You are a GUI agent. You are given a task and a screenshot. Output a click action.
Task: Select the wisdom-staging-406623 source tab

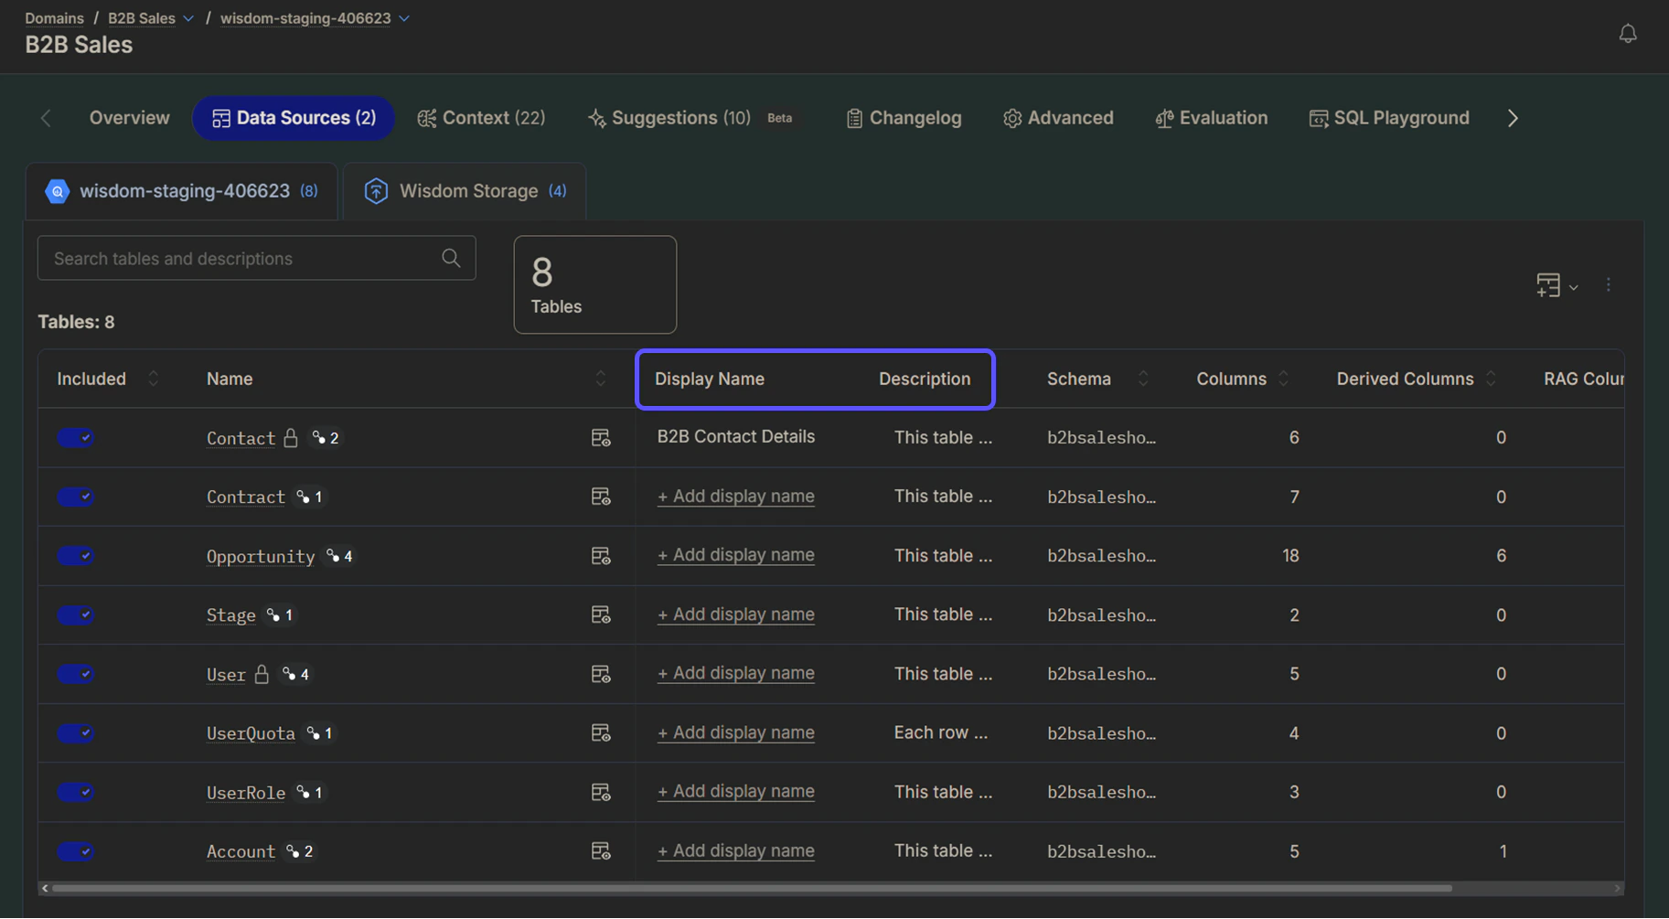(x=181, y=191)
